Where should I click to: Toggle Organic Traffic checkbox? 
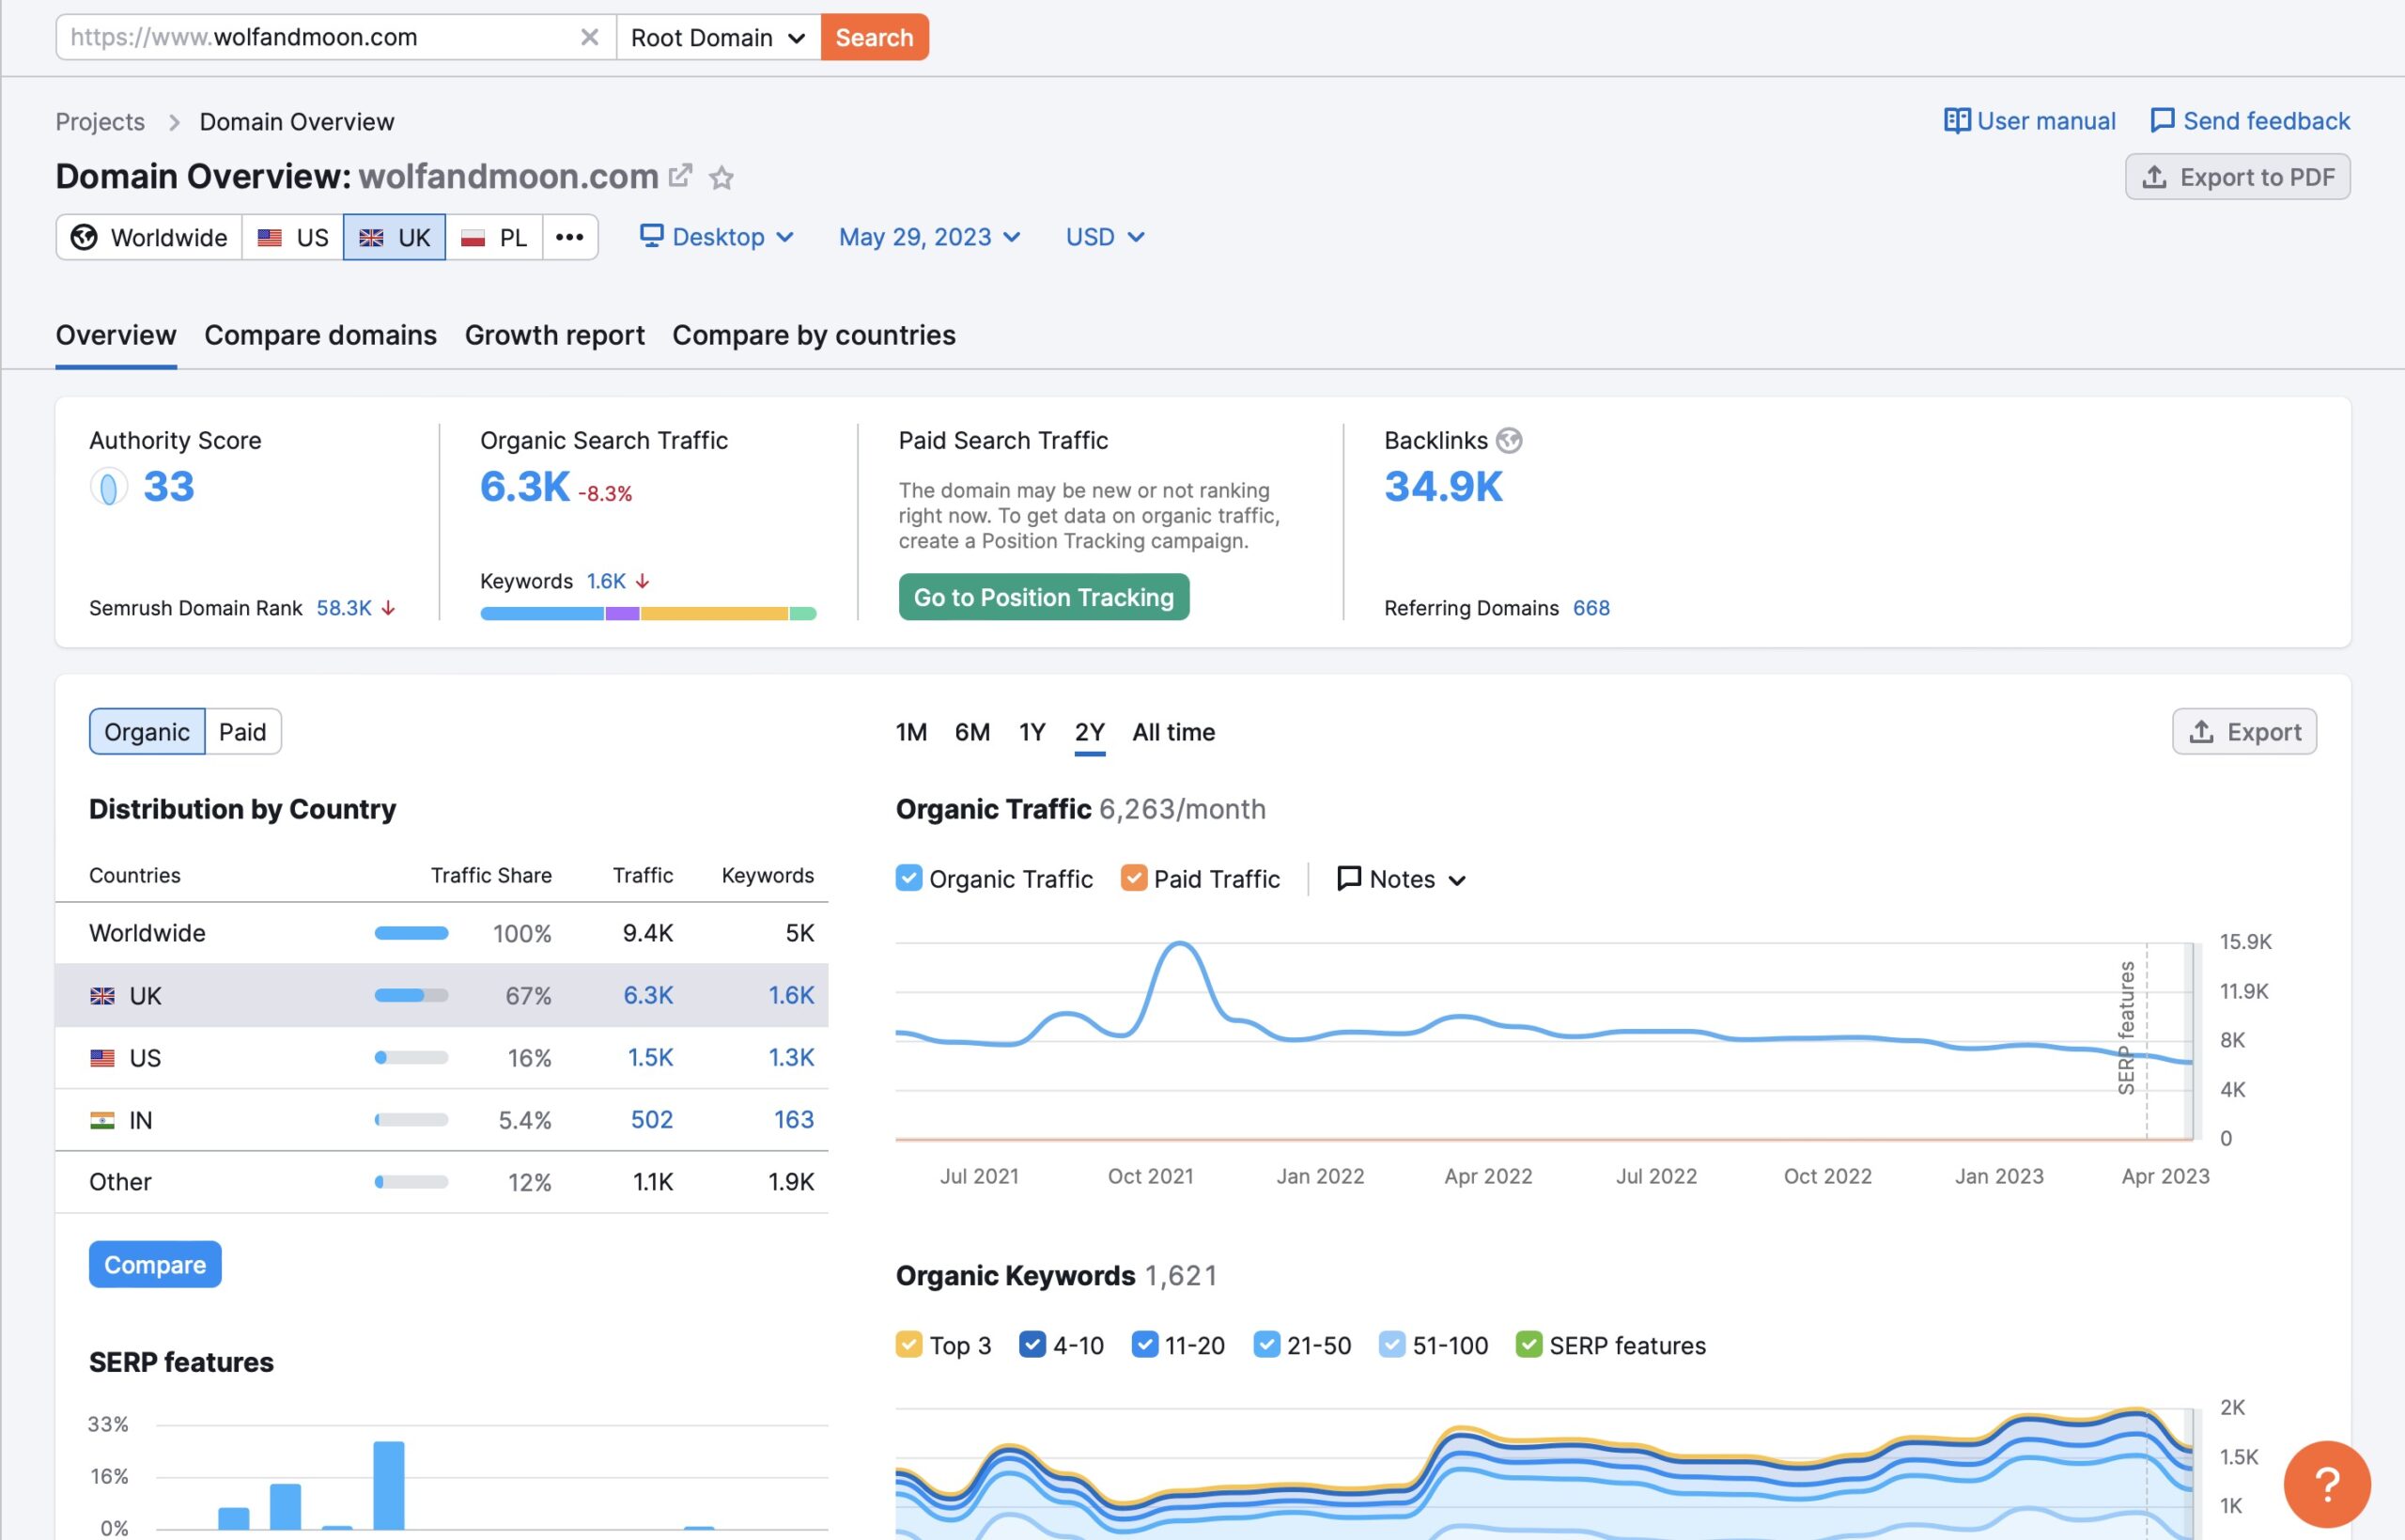[x=908, y=878]
